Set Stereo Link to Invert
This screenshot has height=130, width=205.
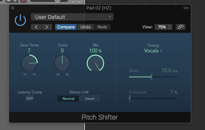(89, 98)
